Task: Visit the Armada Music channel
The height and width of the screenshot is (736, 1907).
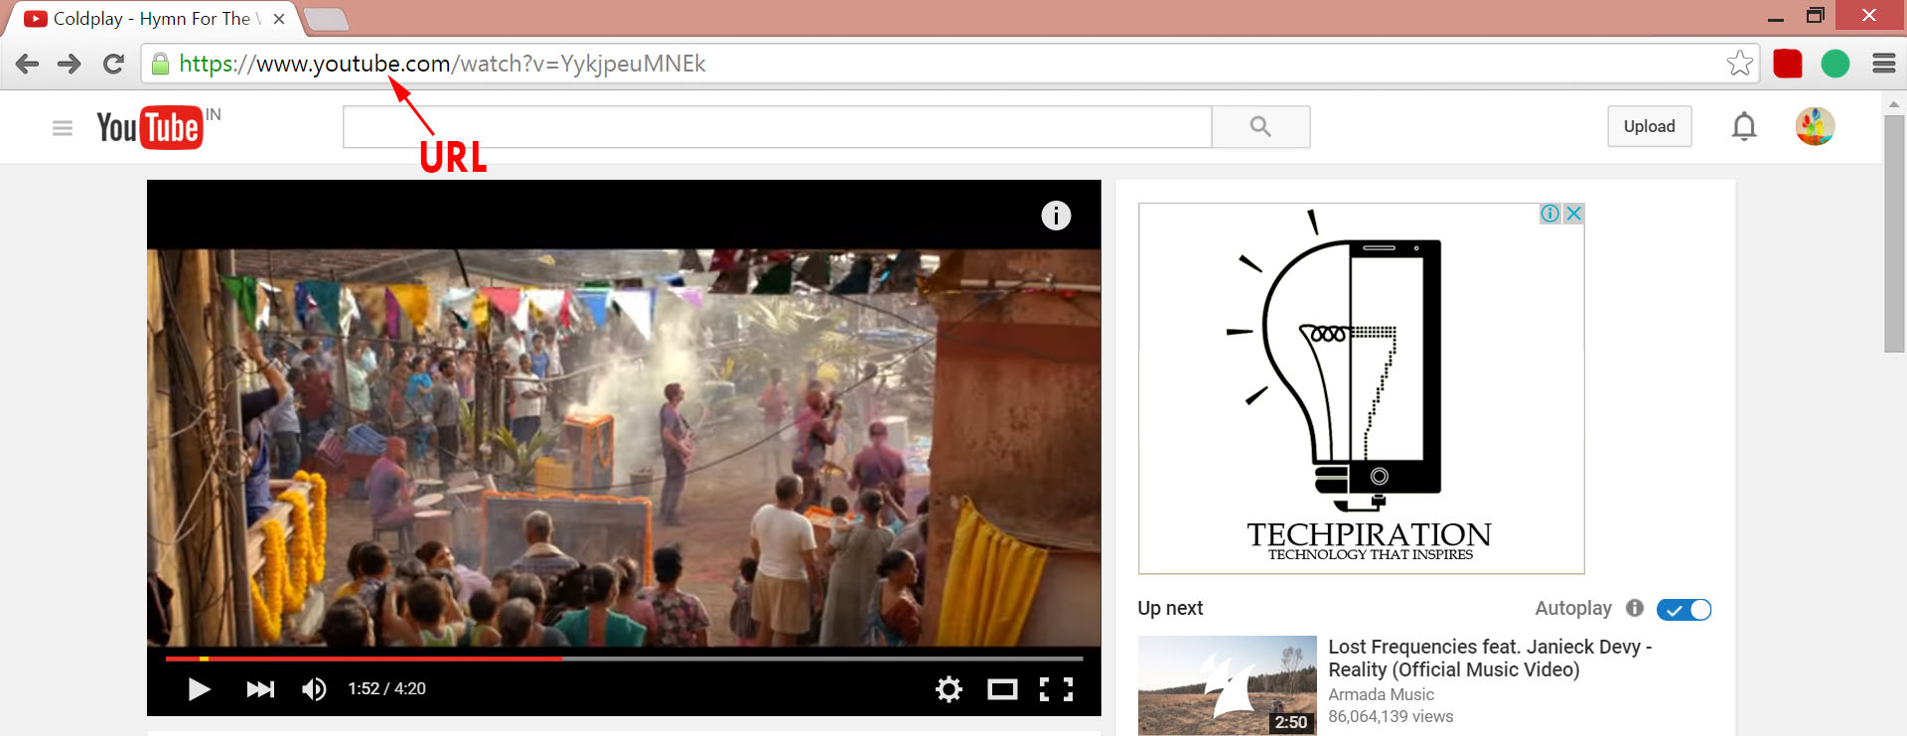Action: [x=1381, y=694]
